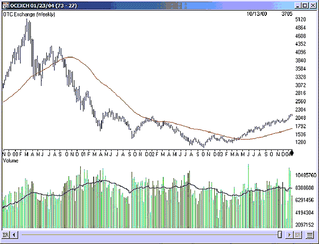This screenshot has height=244, width=319.
Task: Click the left scroll arrow button
Action: point(14,235)
